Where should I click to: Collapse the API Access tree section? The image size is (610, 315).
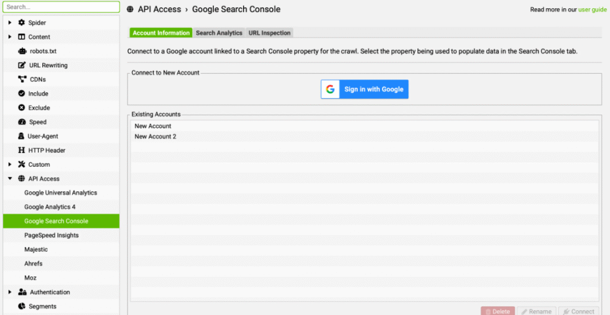tap(10, 179)
